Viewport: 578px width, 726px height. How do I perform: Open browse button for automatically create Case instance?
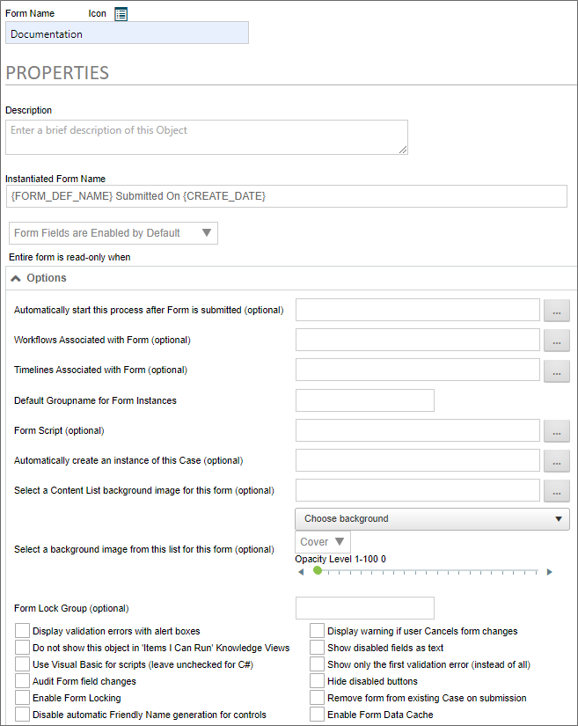pos(556,460)
